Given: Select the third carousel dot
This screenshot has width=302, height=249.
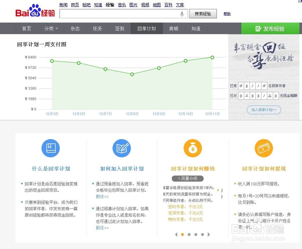Looking at the screenshot, I should click(x=196, y=235).
